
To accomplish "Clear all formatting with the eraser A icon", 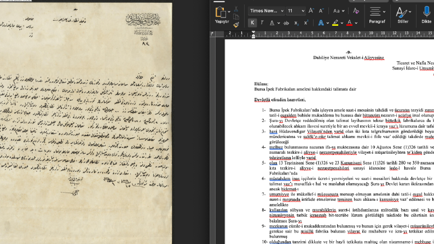I will 356,11.
